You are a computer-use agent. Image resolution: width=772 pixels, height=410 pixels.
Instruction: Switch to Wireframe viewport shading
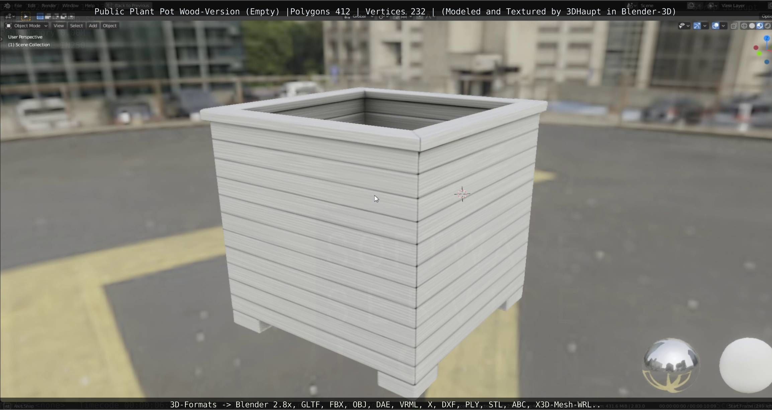click(744, 26)
